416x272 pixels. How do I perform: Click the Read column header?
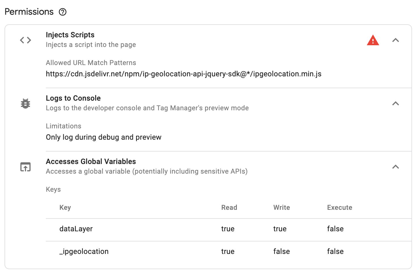tap(229, 208)
